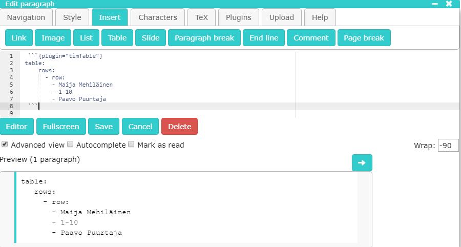Click 'Paavo Puurtaja' in the preview

click(91, 233)
